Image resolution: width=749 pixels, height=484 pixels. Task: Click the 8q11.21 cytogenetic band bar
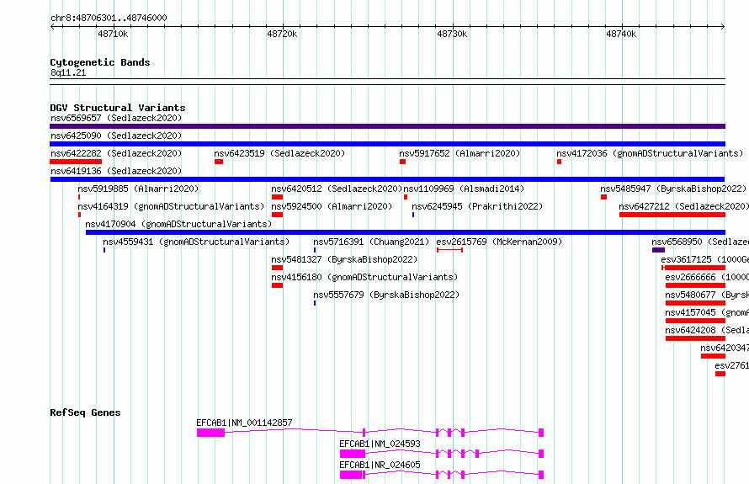coord(387,82)
